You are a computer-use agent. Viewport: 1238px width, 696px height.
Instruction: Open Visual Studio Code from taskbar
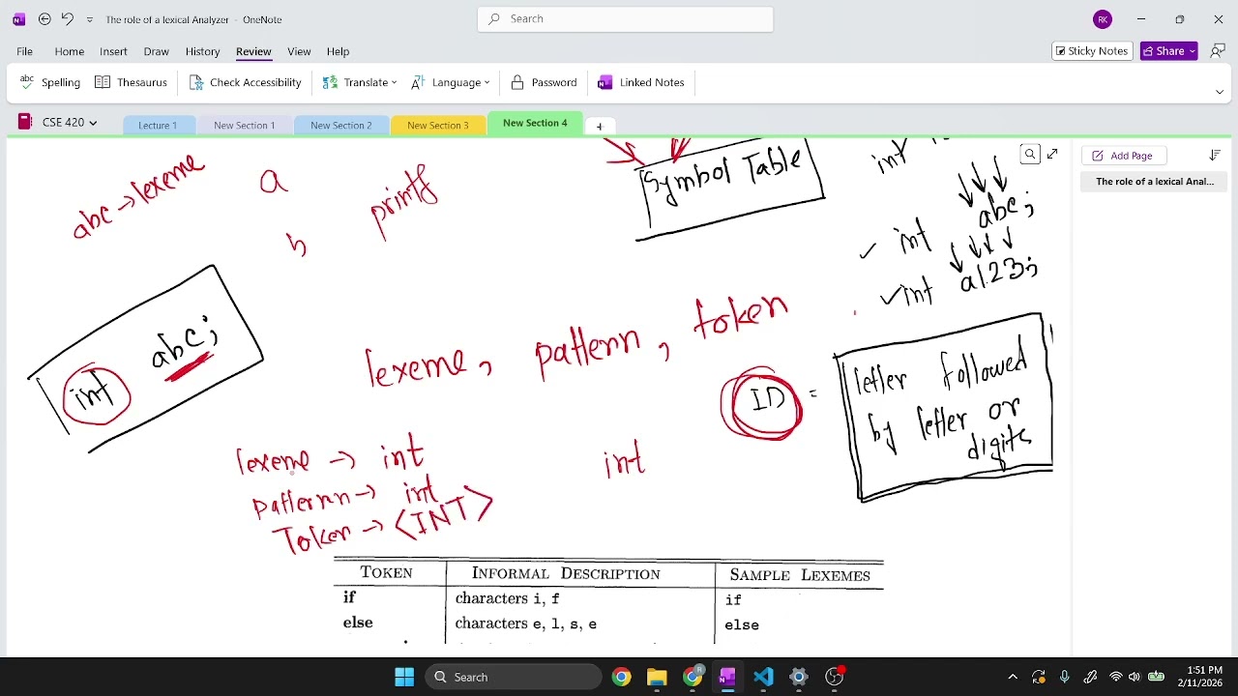[x=763, y=677]
